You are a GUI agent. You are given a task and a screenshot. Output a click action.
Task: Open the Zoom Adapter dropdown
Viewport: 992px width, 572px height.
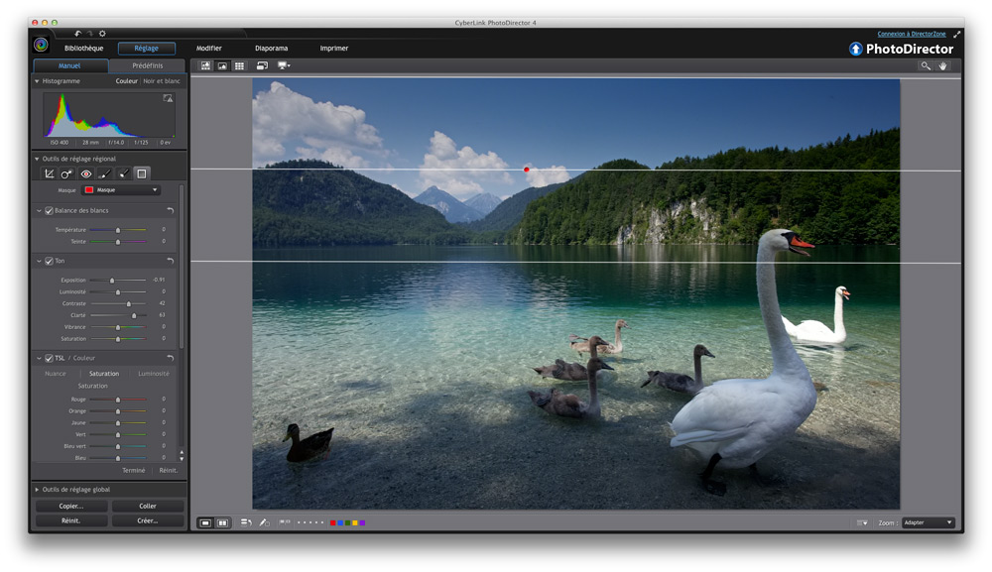[x=929, y=522]
